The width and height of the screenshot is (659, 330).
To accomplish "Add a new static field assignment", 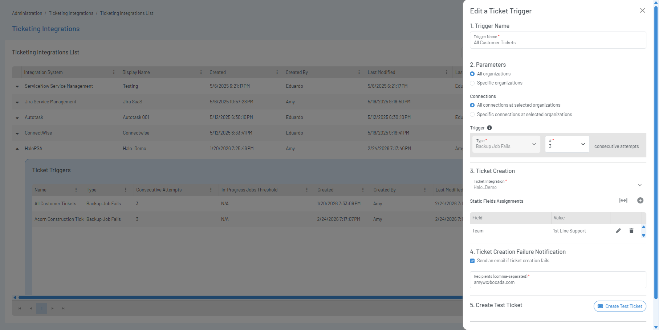I will [x=640, y=201].
